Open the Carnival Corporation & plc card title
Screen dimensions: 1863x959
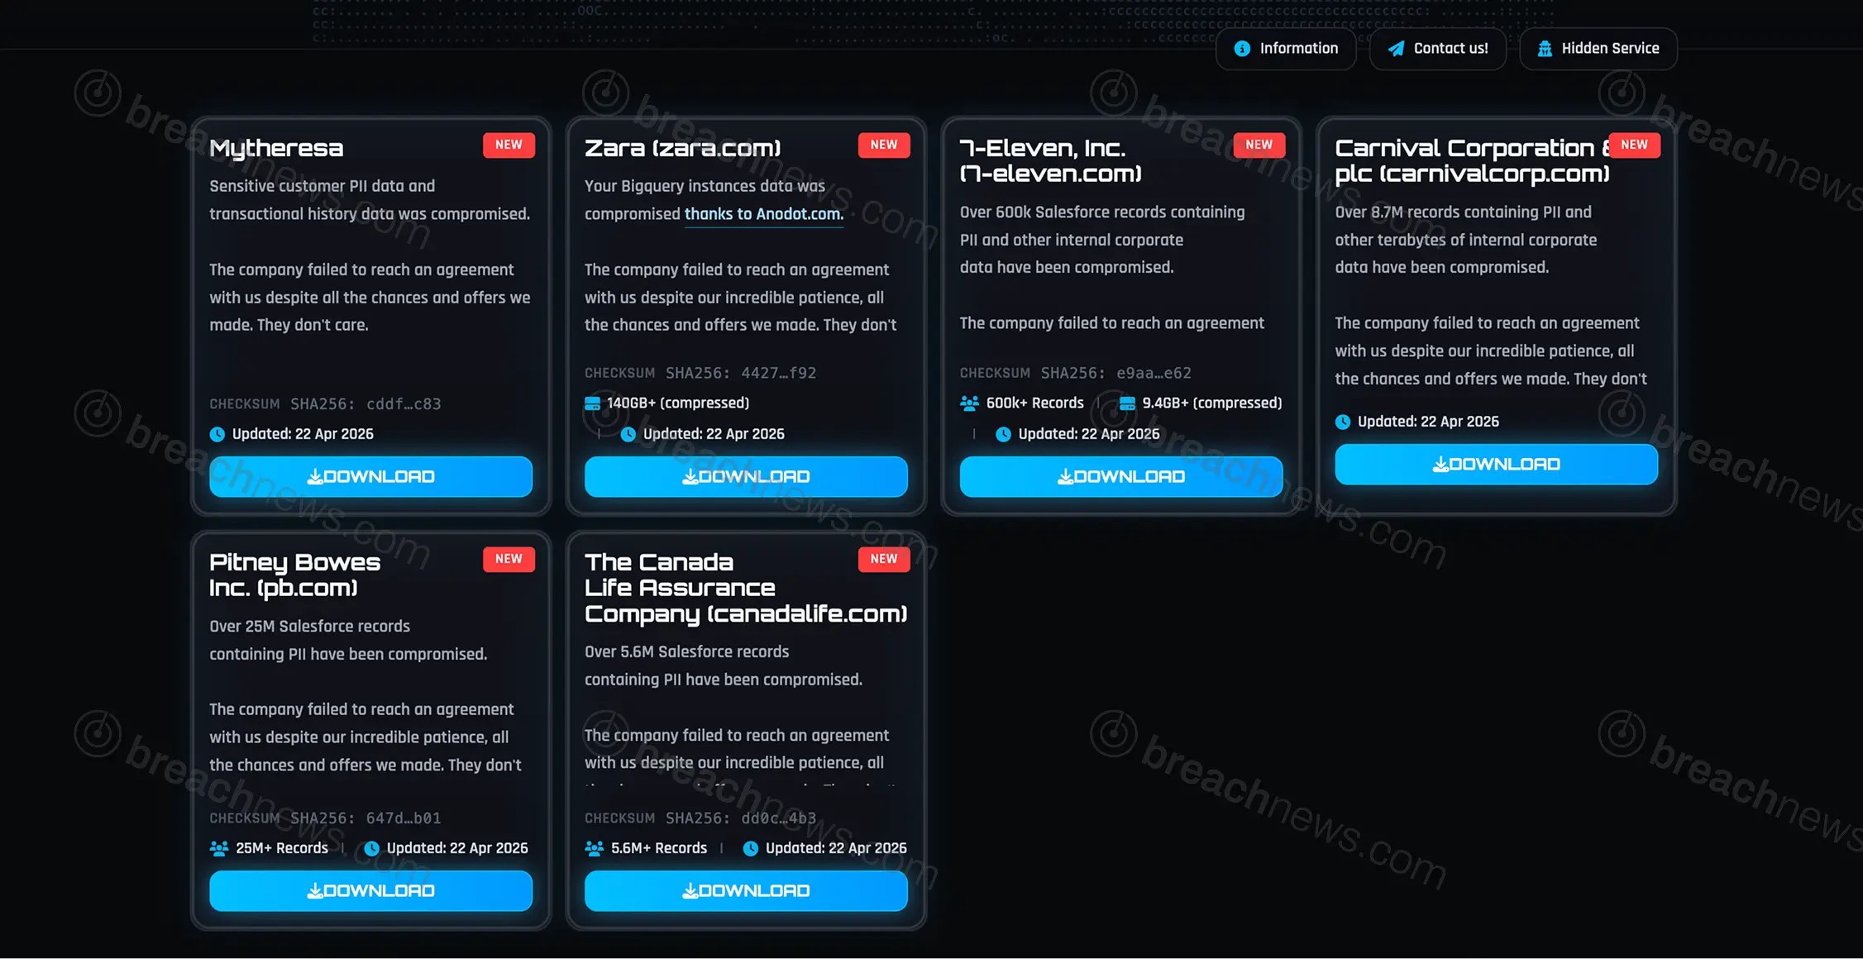[1473, 160]
